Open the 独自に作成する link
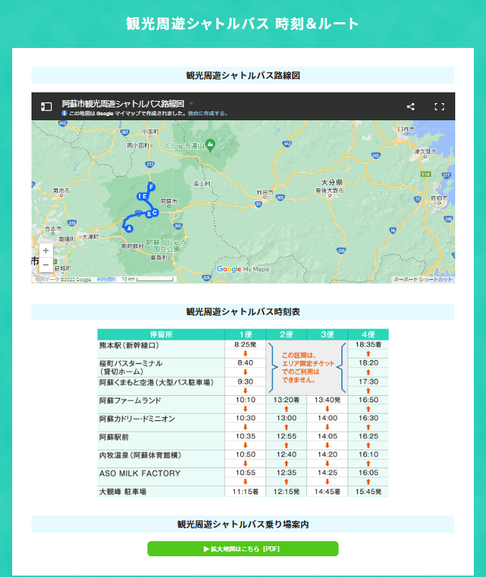486x577 pixels. click(x=208, y=113)
